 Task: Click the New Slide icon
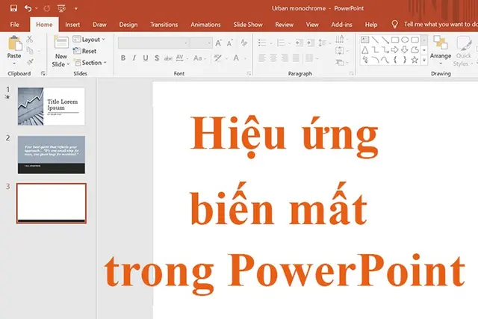(61, 43)
